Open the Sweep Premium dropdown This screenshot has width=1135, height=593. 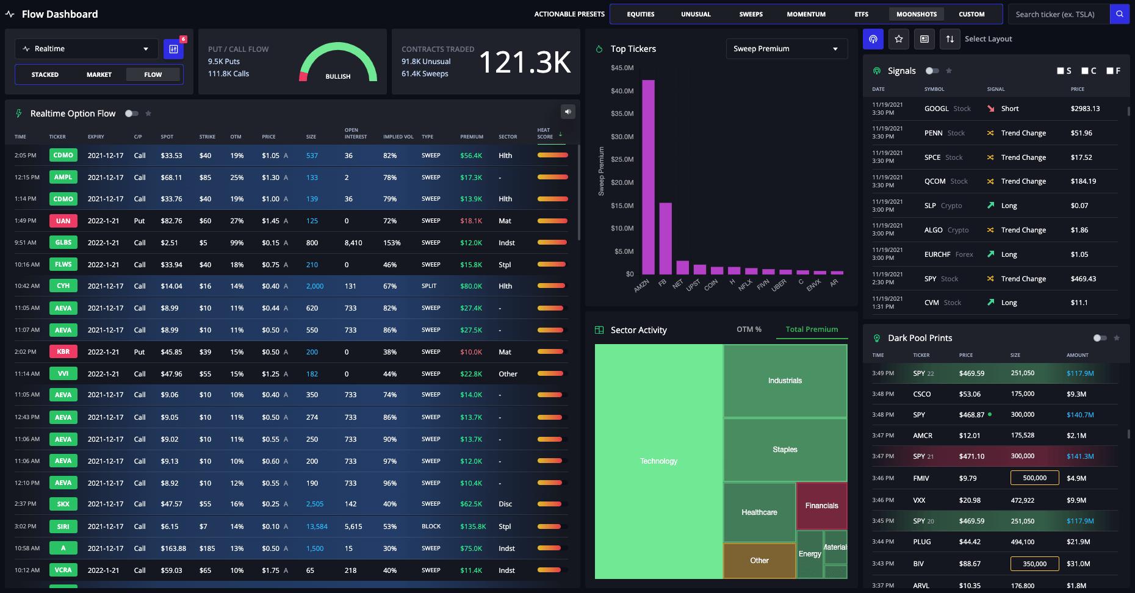(x=787, y=49)
